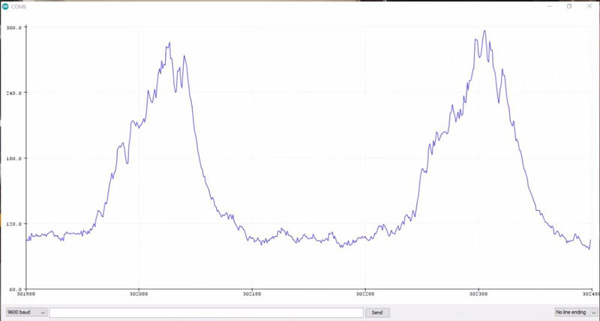Image resolution: width=600 pixels, height=321 pixels.
Task: Click the Arduino logo icon in title bar
Action: pyautogui.click(x=5, y=5)
